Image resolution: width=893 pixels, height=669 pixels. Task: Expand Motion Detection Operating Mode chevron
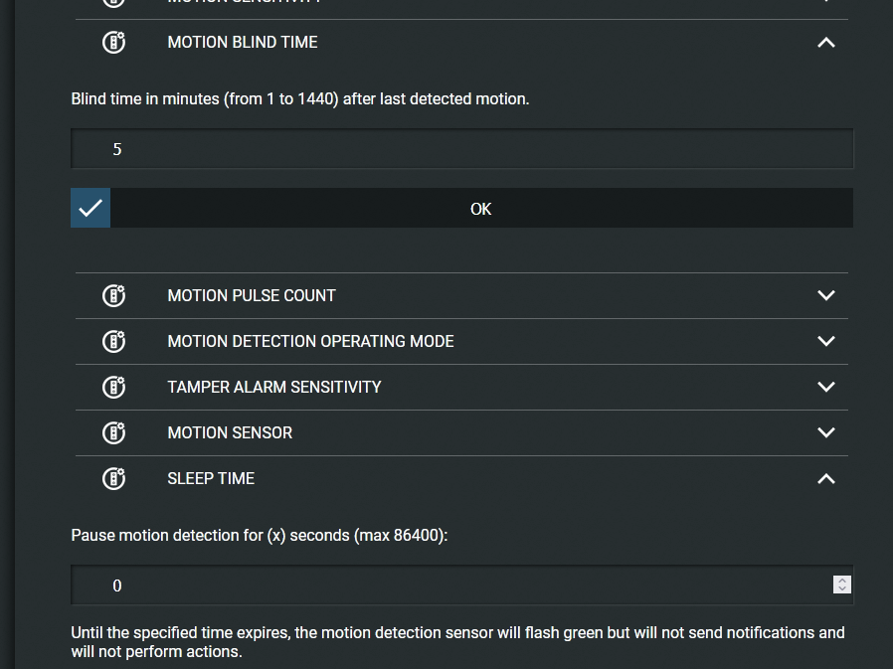(x=825, y=341)
